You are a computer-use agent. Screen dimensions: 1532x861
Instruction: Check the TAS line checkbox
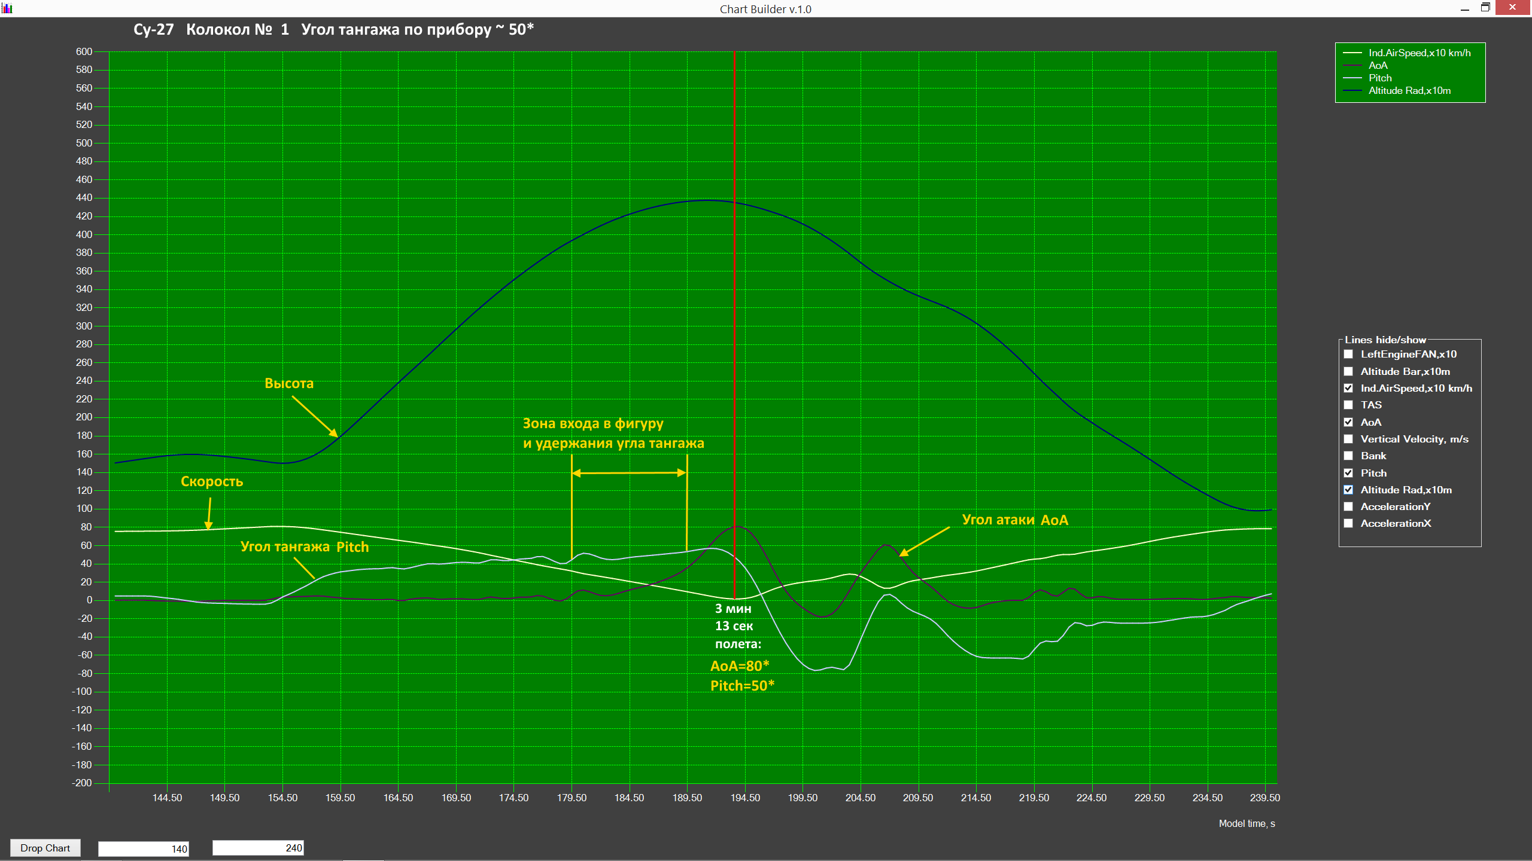(x=1348, y=405)
